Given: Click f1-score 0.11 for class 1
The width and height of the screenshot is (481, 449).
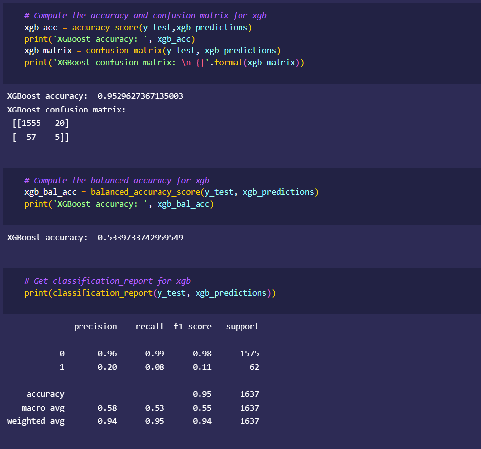Looking at the screenshot, I should (202, 367).
